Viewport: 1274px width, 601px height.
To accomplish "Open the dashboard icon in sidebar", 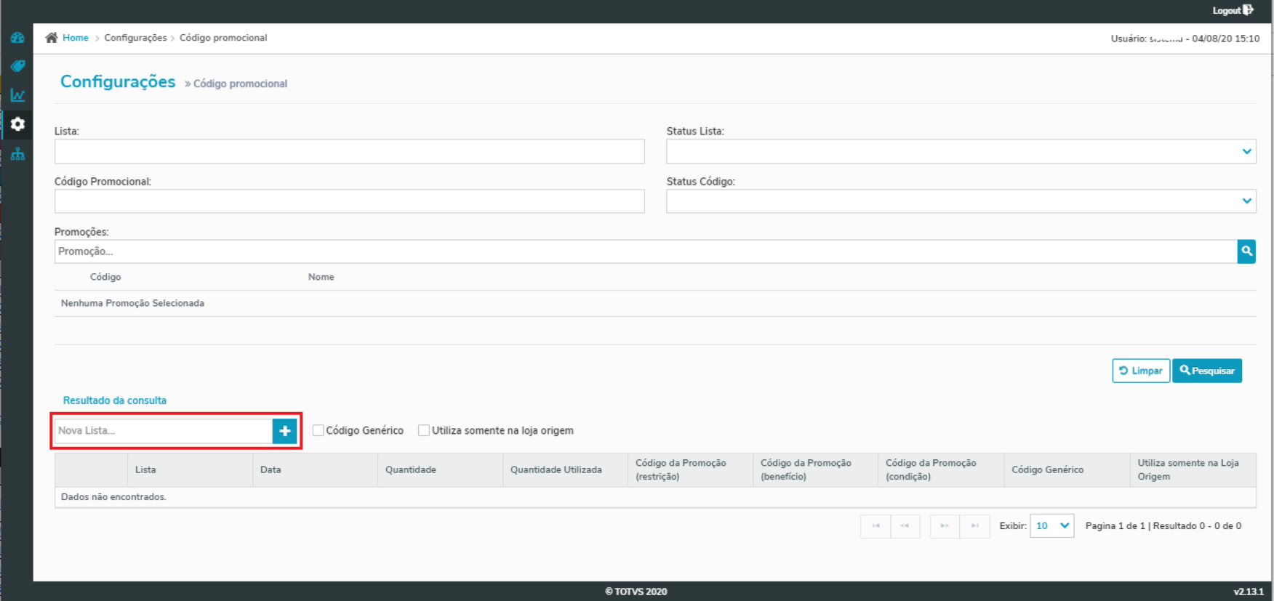I will click(x=17, y=38).
